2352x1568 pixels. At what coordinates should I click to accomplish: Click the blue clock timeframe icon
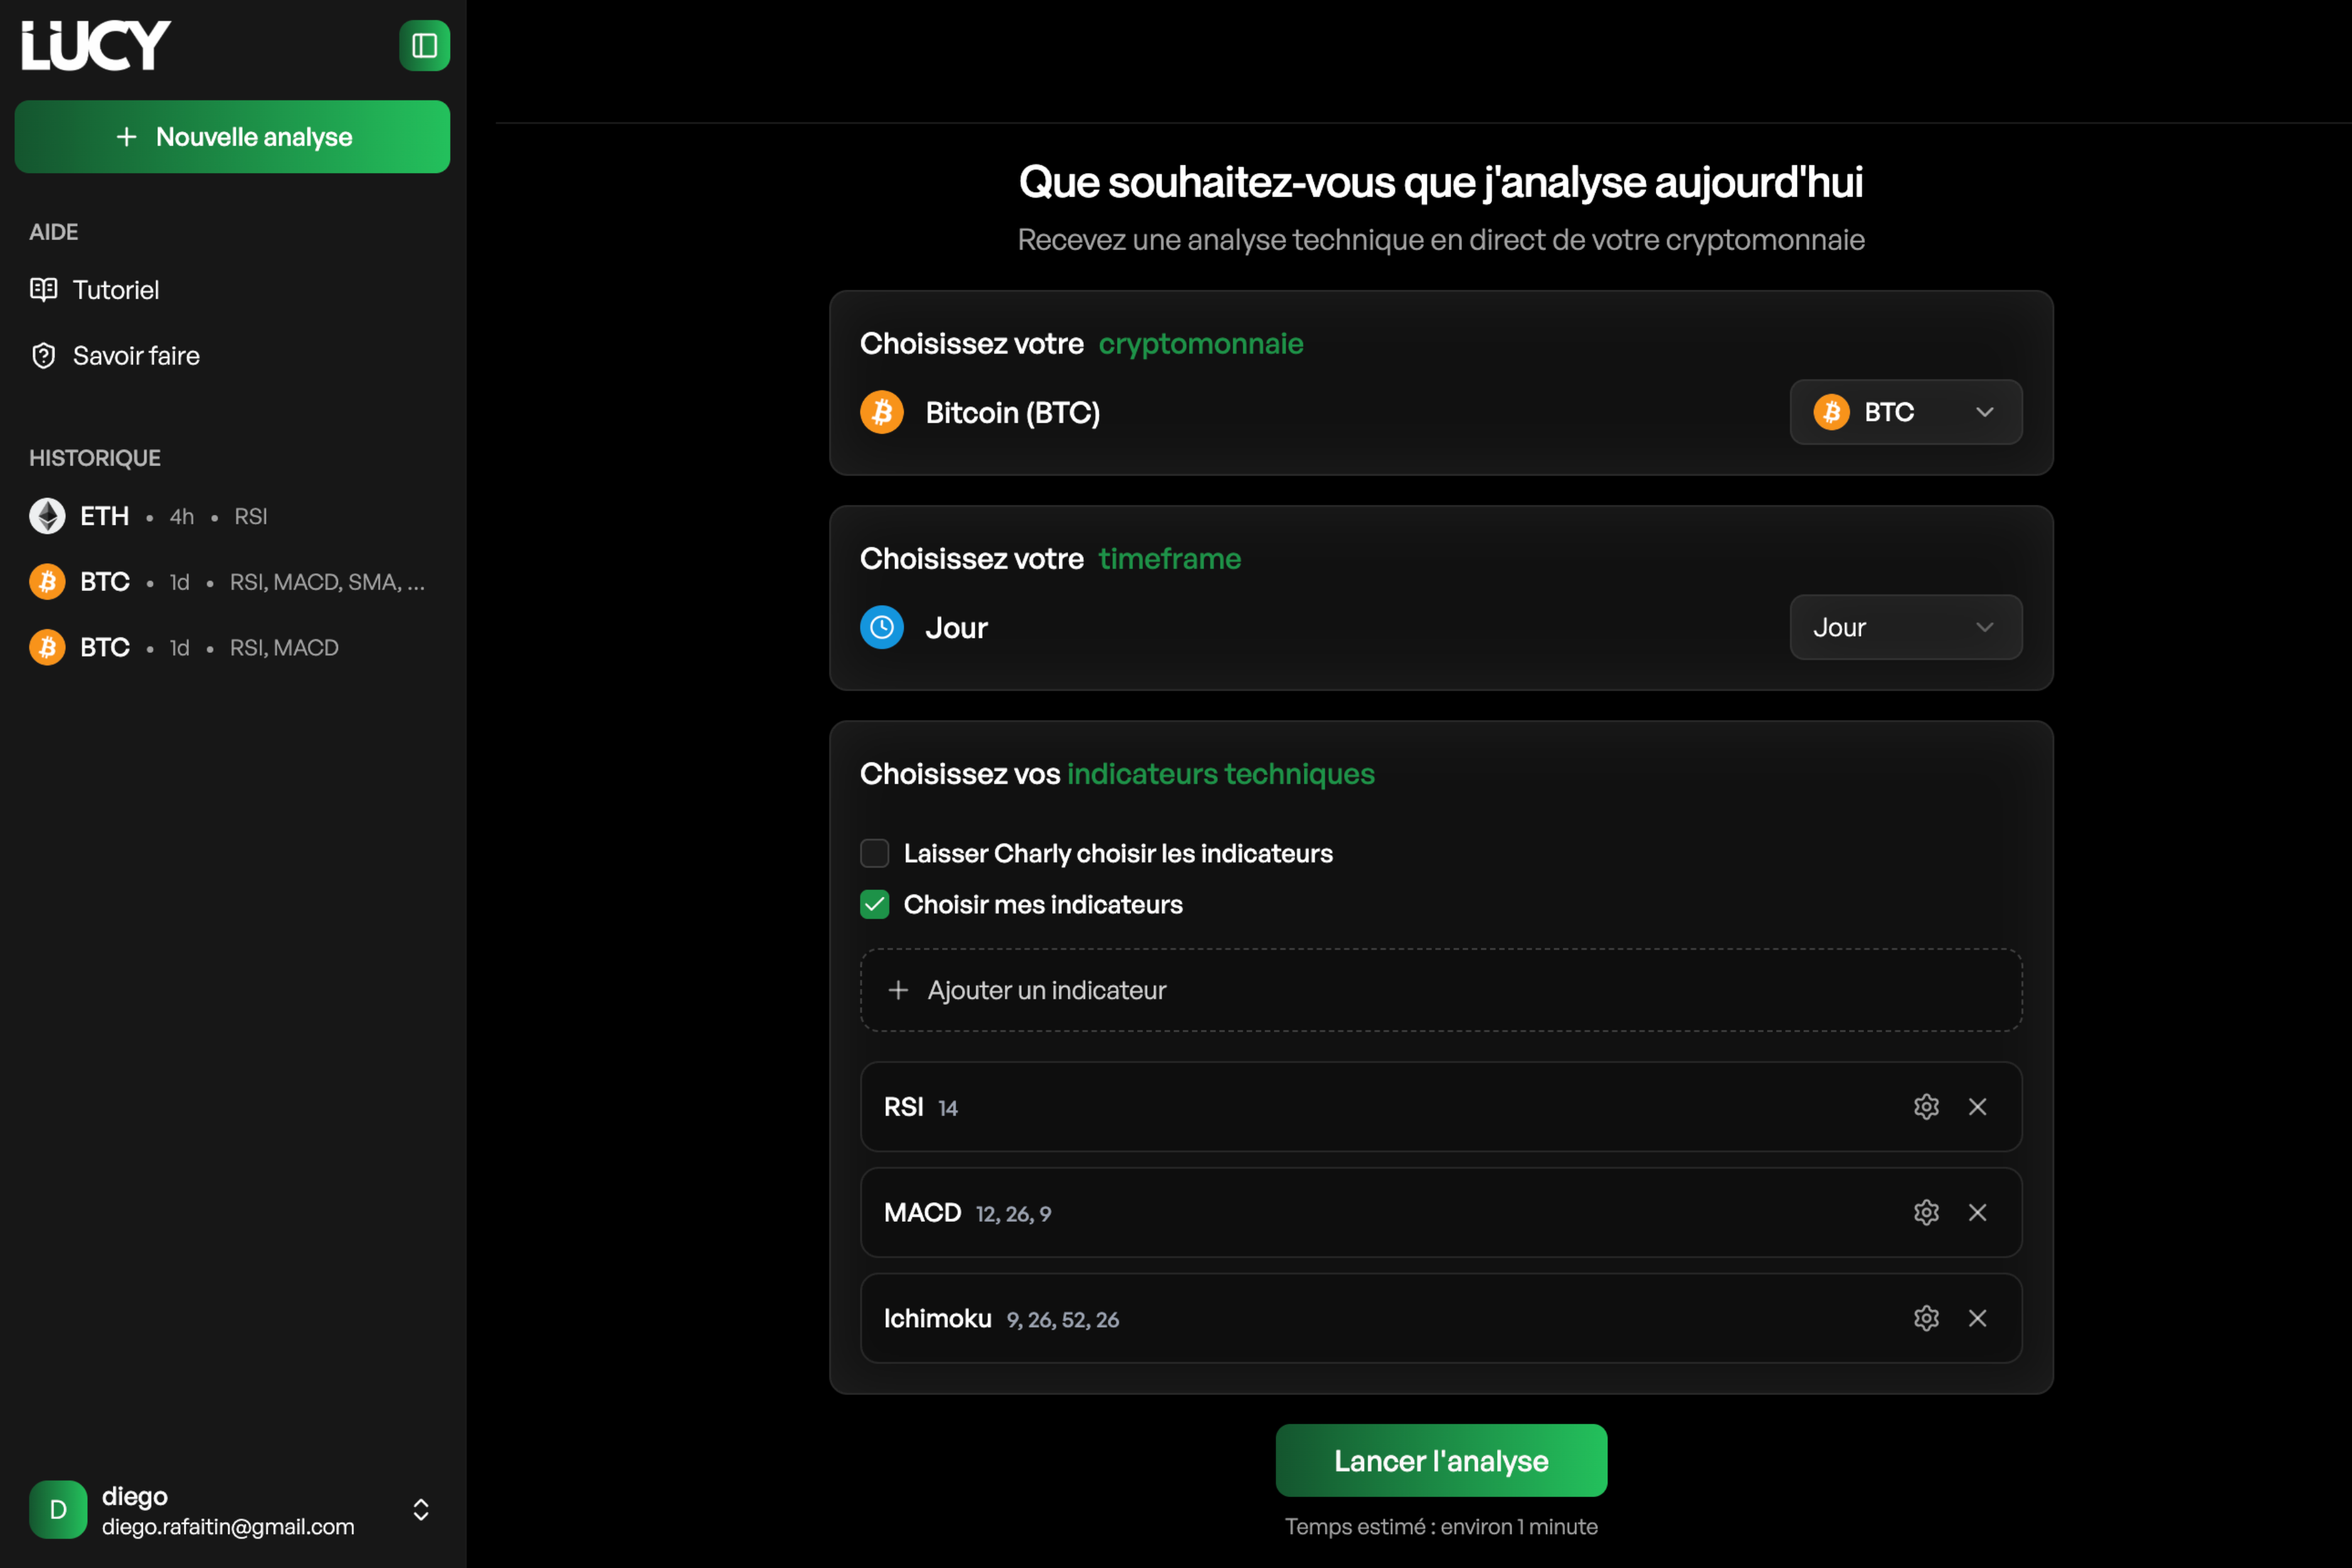pos(881,628)
